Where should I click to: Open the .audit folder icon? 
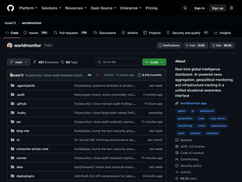point(12,95)
